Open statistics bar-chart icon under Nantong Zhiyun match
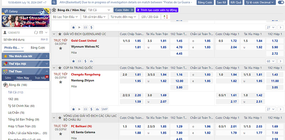 tap(97, 109)
